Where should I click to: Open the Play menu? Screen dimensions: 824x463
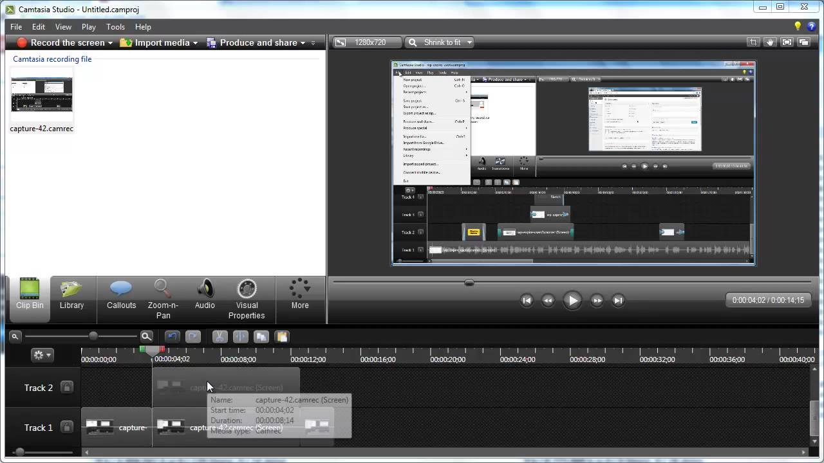pyautogui.click(x=89, y=27)
